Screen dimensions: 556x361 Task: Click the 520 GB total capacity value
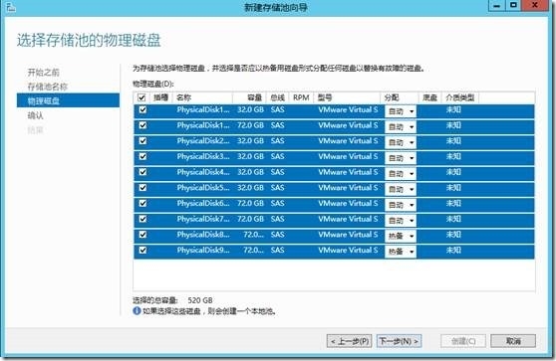click(200, 300)
